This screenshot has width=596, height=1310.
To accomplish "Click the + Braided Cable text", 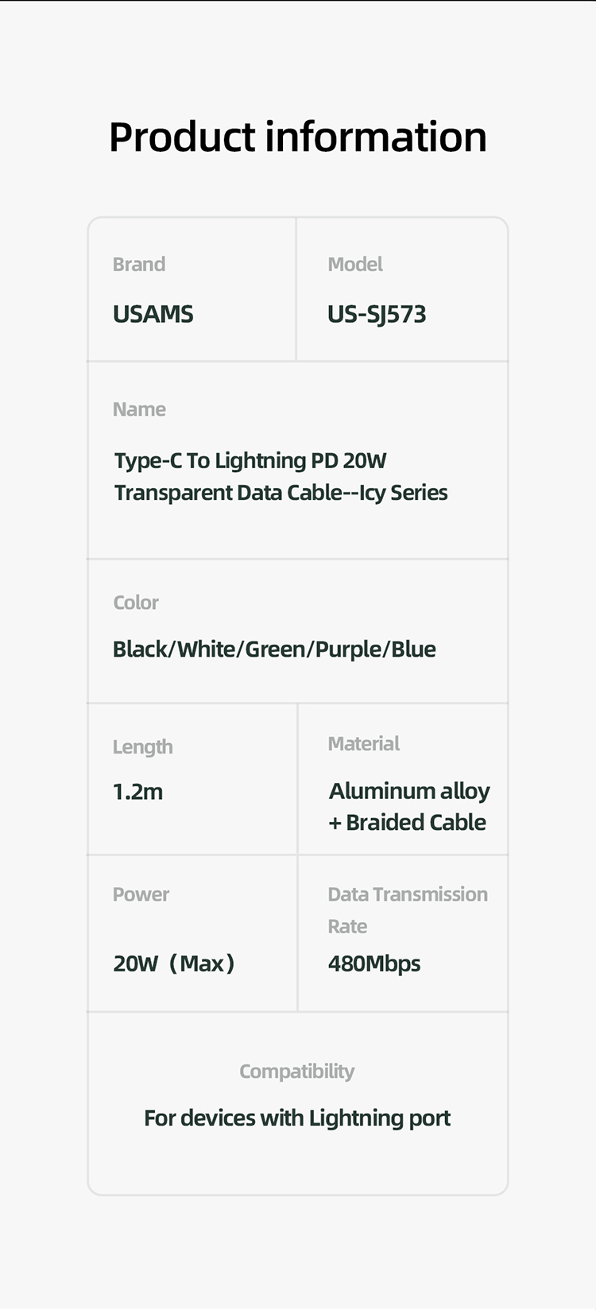I will (407, 823).
